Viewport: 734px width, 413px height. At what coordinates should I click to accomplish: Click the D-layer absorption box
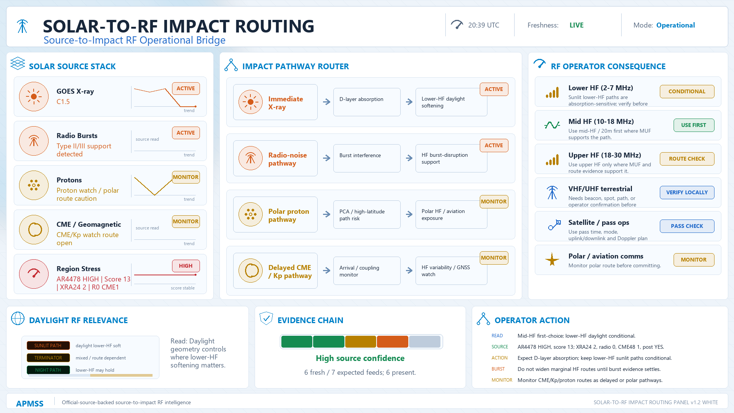point(367,102)
